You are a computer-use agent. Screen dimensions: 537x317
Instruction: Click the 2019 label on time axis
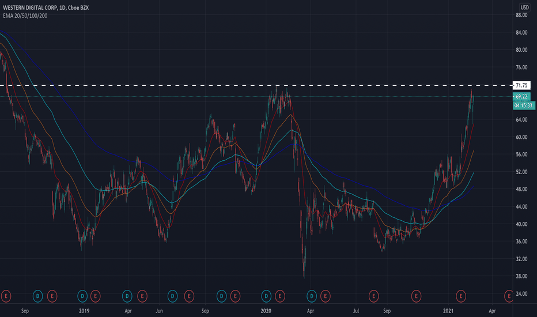click(84, 311)
